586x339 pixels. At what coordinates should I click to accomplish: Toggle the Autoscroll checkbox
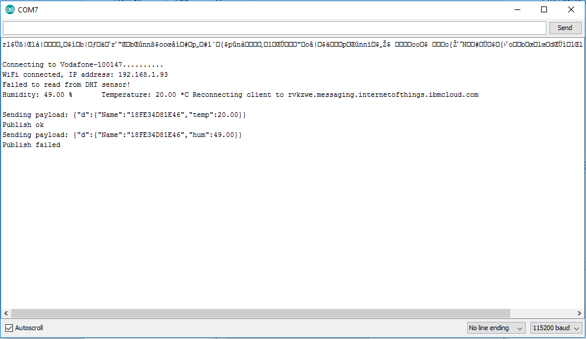[9, 328]
